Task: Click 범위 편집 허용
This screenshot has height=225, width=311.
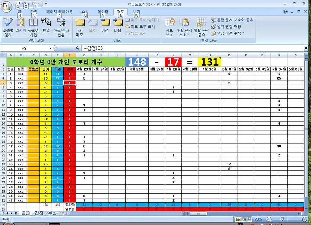Action: click(226, 26)
